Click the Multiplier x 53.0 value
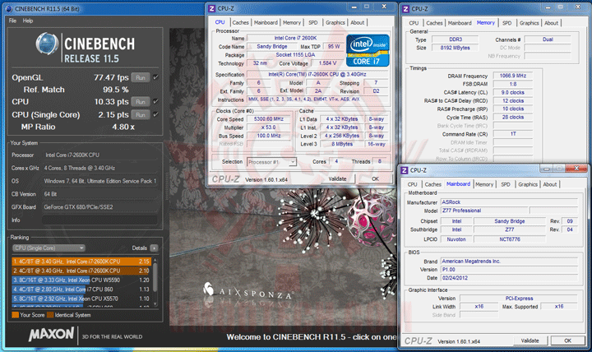The width and height of the screenshot is (592, 352). (269, 127)
